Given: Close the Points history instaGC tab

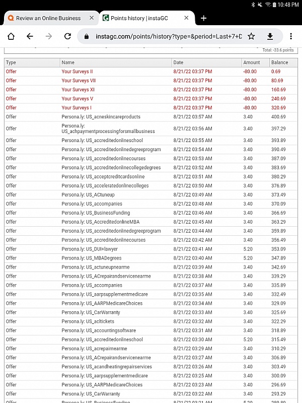Looking at the screenshot, I should [186, 18].
